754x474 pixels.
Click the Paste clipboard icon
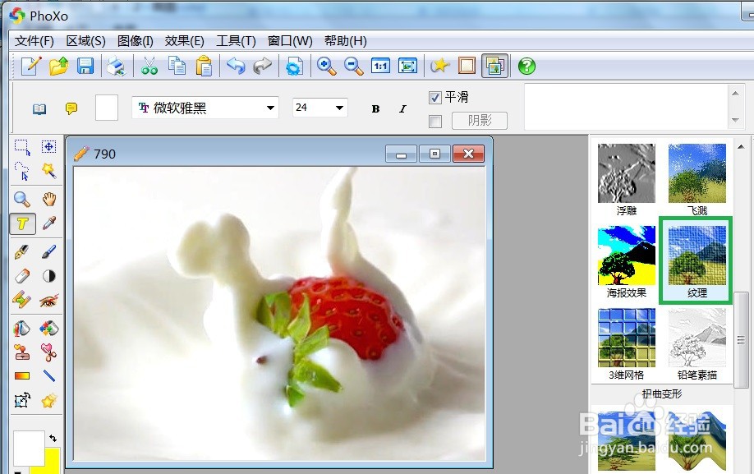204,66
